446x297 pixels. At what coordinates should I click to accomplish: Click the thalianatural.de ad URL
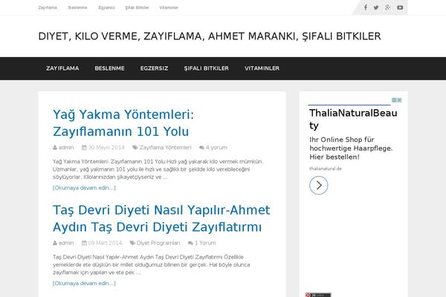coord(326,169)
